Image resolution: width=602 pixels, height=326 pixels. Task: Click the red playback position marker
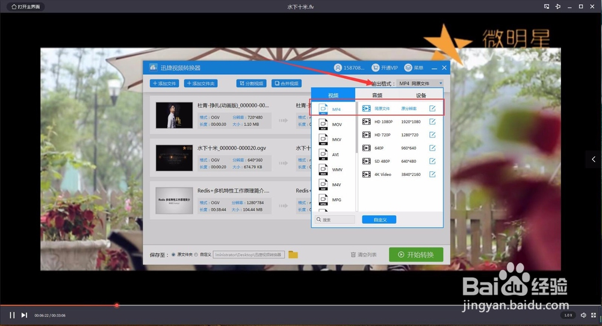[x=117, y=306]
